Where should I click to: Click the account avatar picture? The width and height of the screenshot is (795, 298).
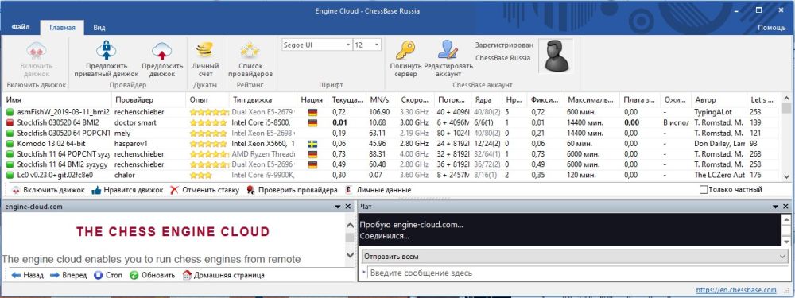556,56
